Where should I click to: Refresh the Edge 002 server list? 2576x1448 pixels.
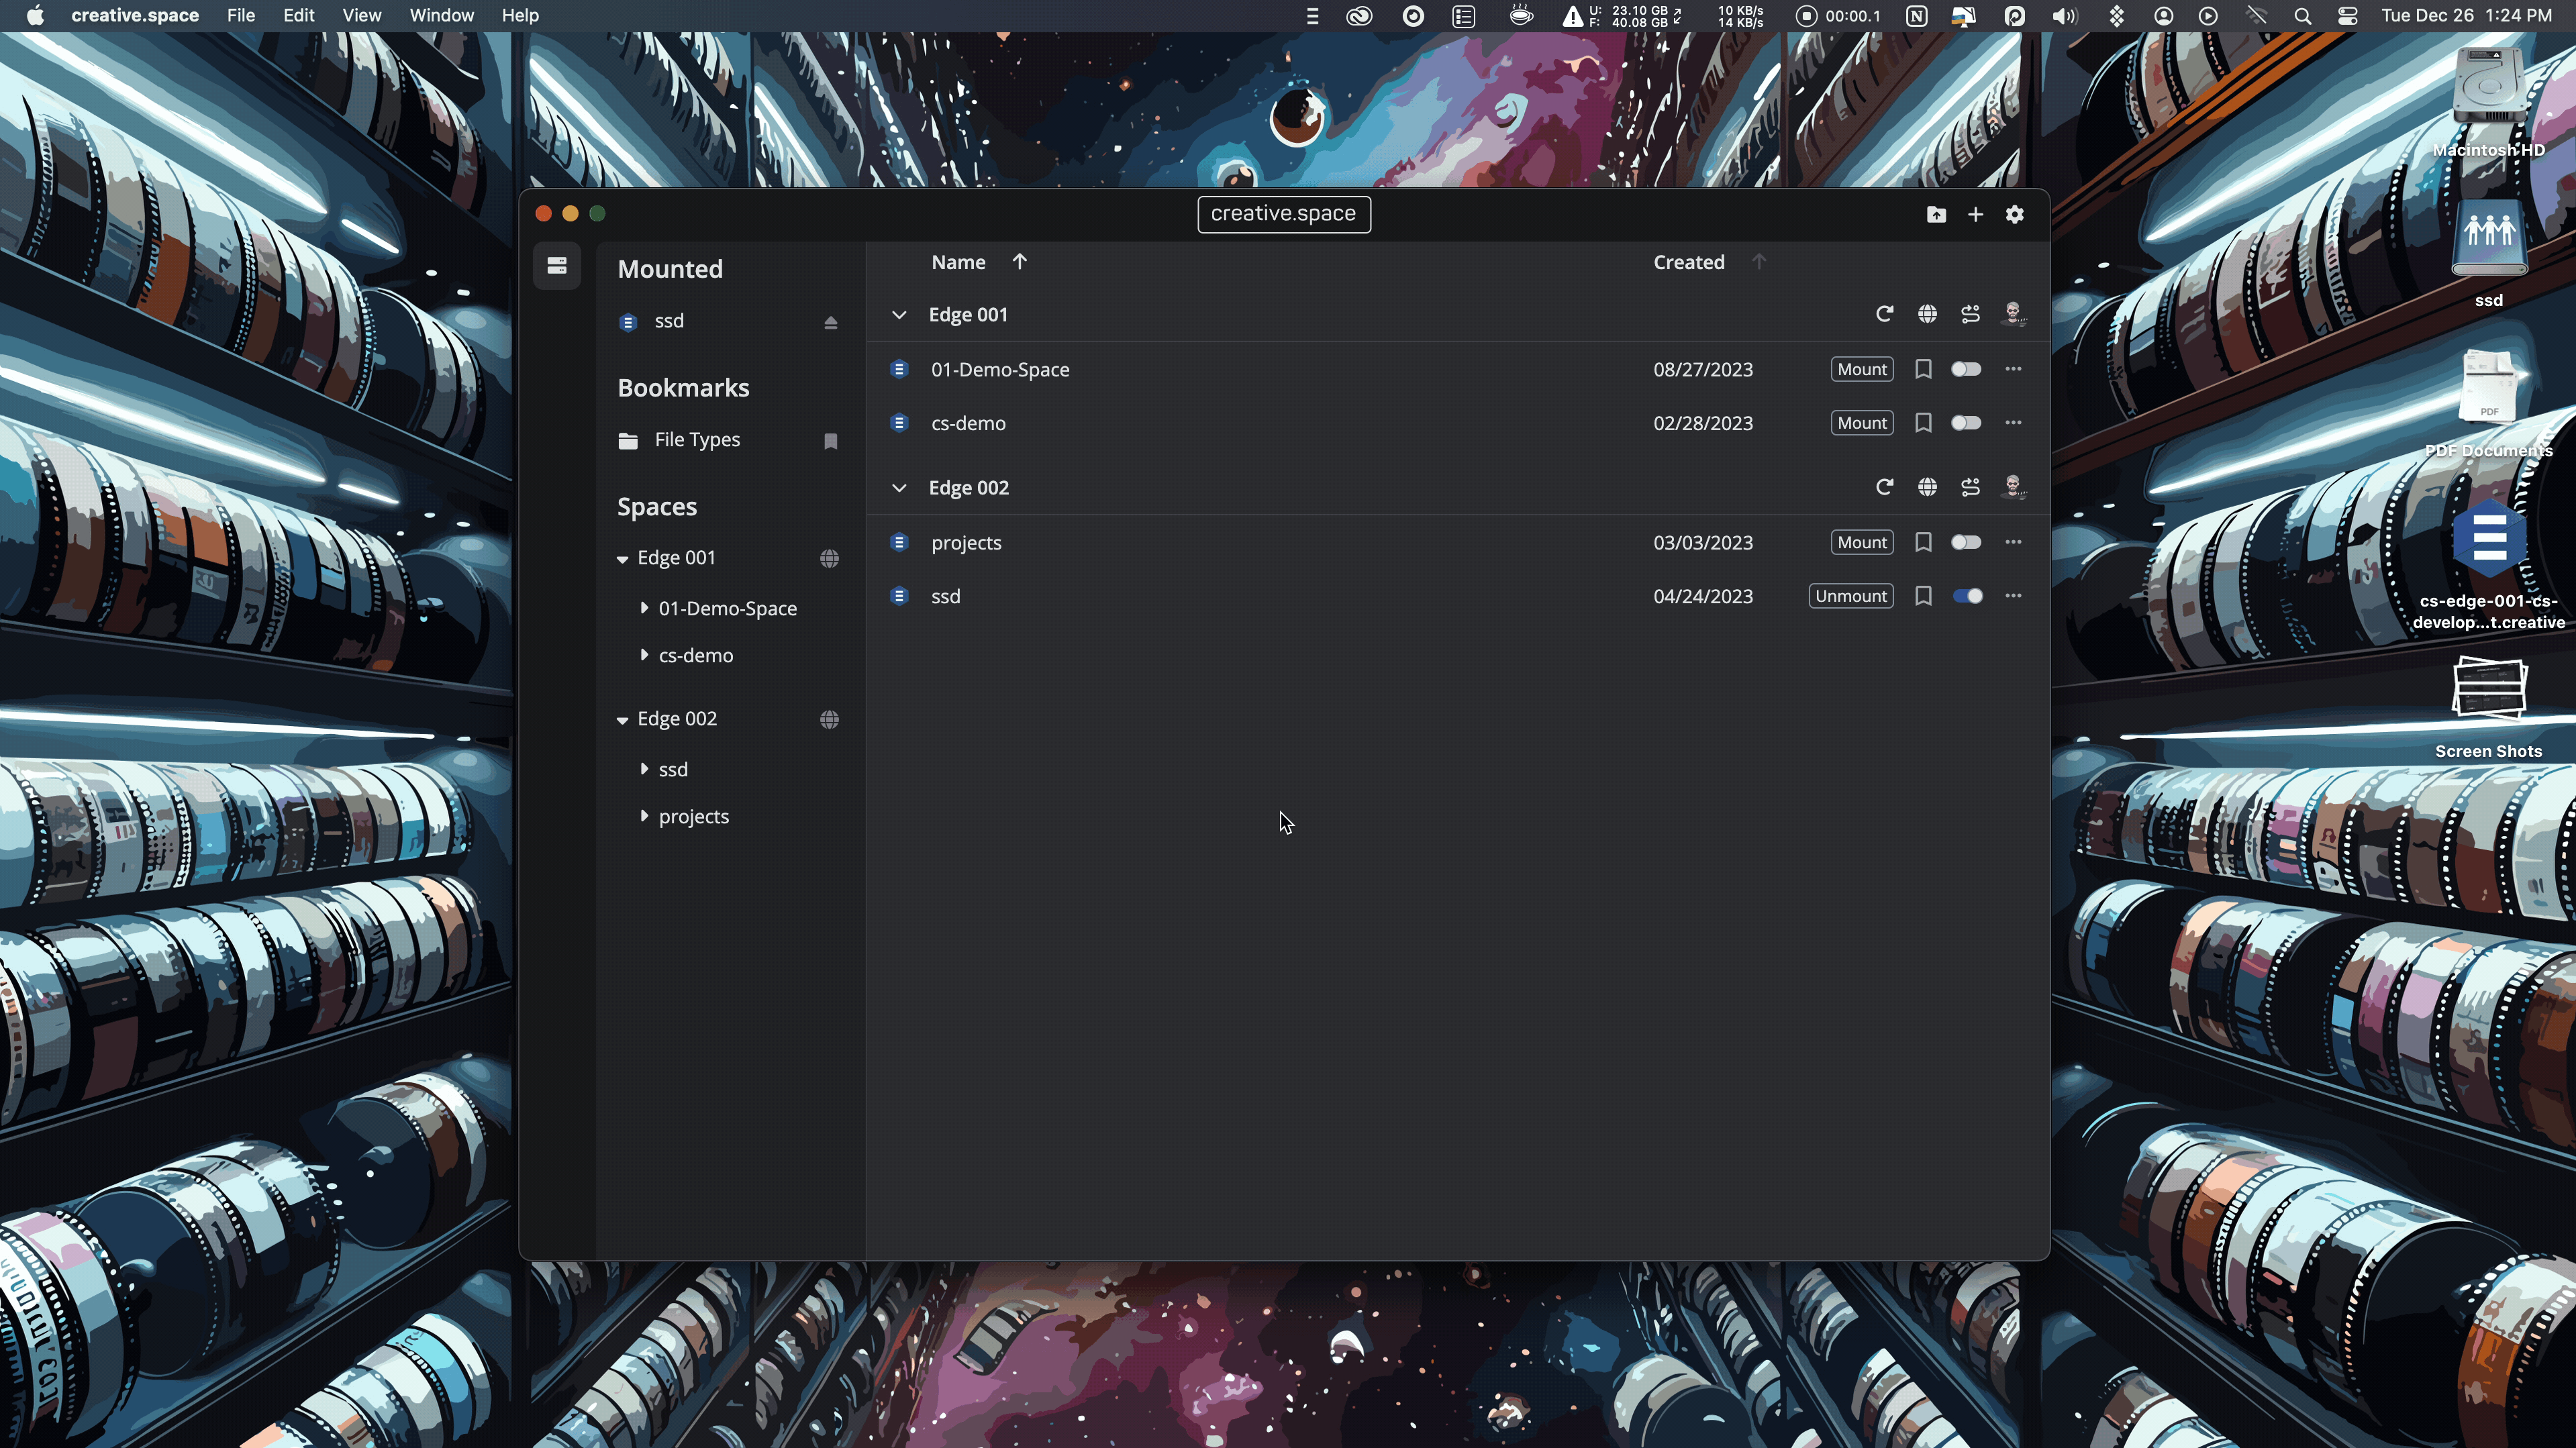coord(1884,487)
